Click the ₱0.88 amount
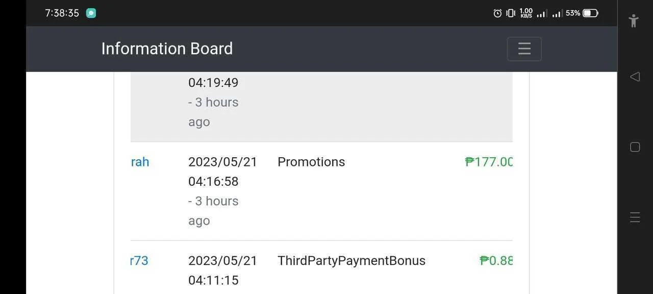 pos(496,261)
